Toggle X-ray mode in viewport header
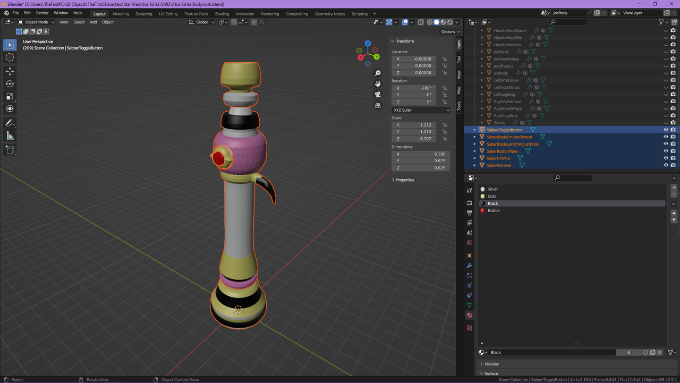Image resolution: width=680 pixels, height=383 pixels. [421, 22]
